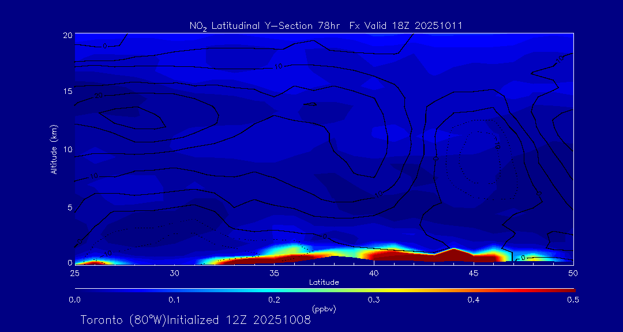Image resolution: width=623 pixels, height=332 pixels.
Task: Click the NO2 Latitudinal Y-Section plot title
Action: [x=325, y=25]
